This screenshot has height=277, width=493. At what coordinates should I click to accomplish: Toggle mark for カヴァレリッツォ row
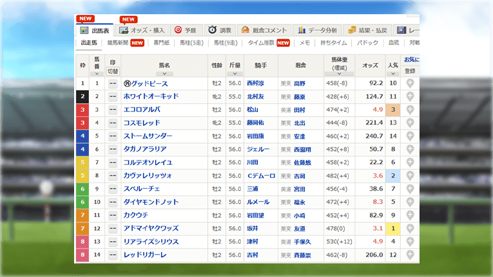pos(113,176)
